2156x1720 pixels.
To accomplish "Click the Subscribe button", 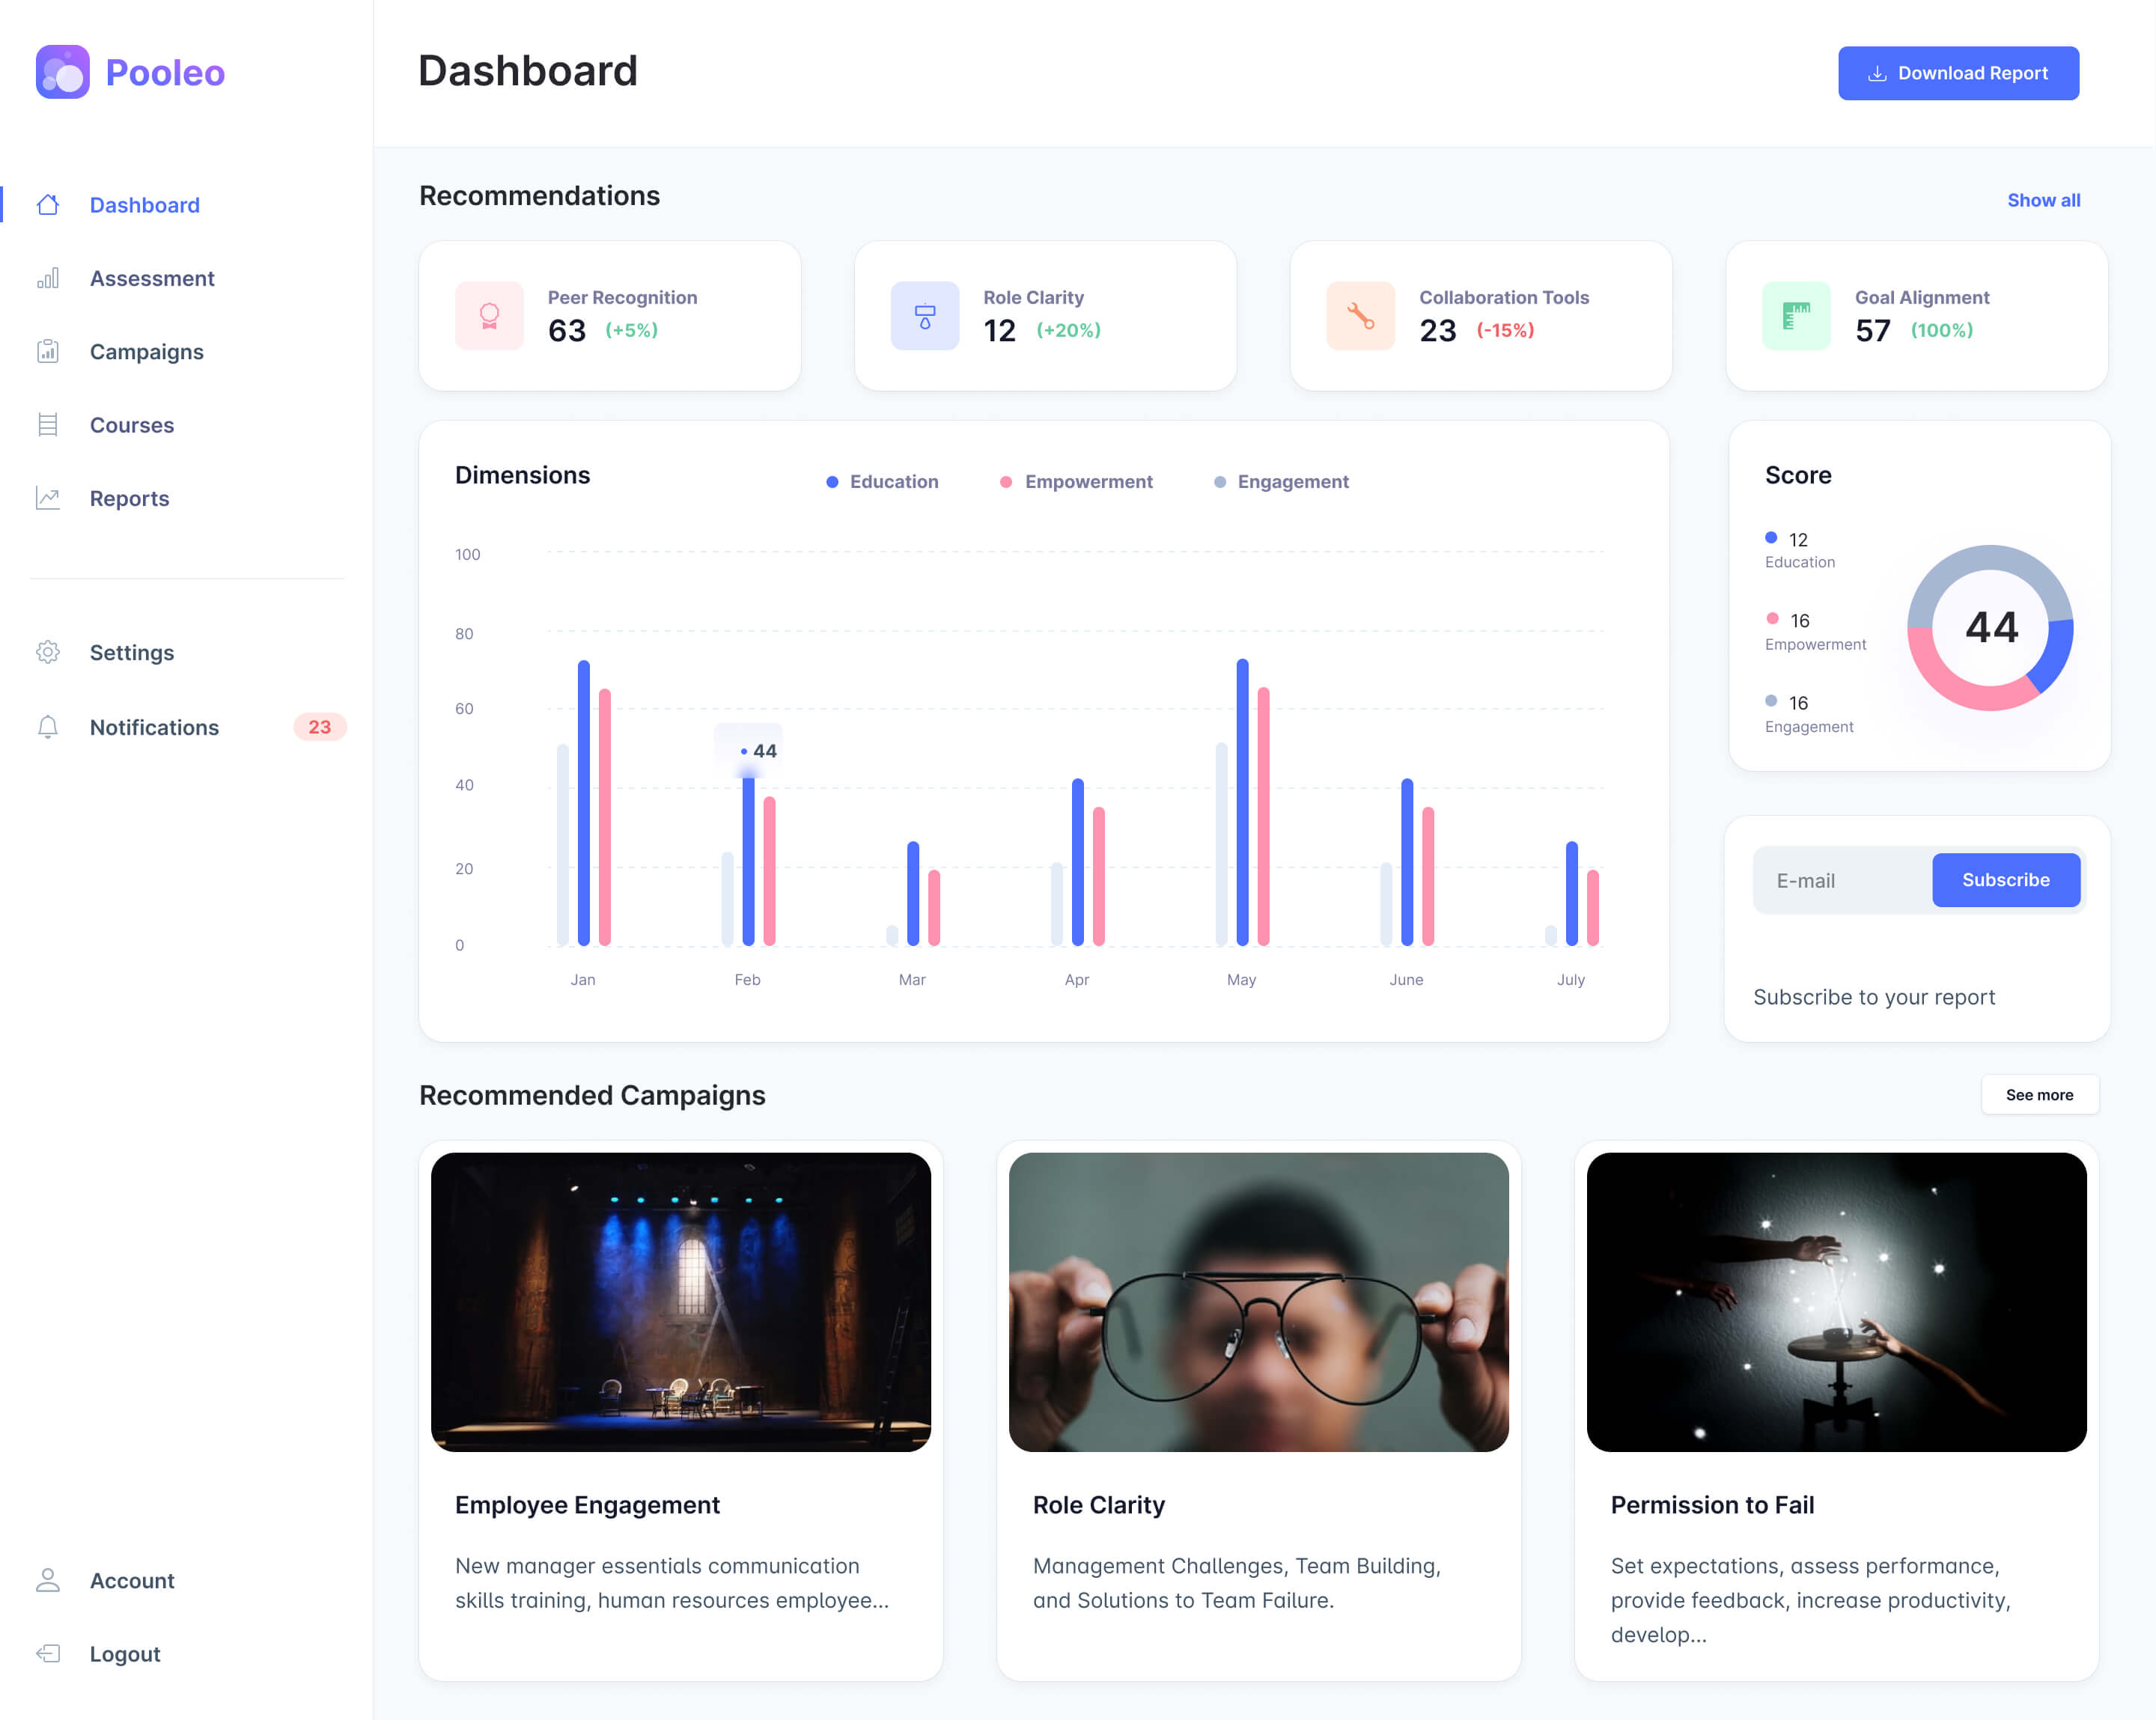I will (2006, 880).
